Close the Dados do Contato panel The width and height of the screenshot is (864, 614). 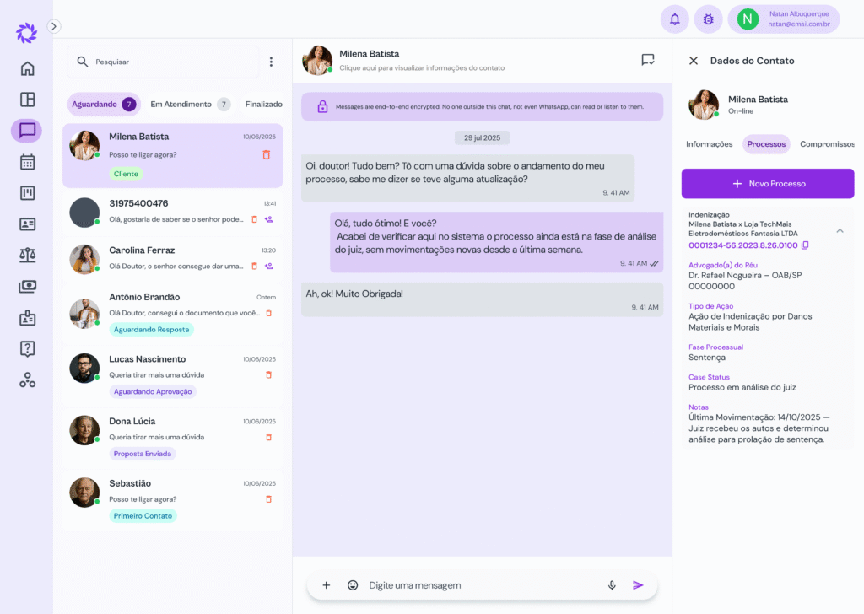tap(694, 61)
